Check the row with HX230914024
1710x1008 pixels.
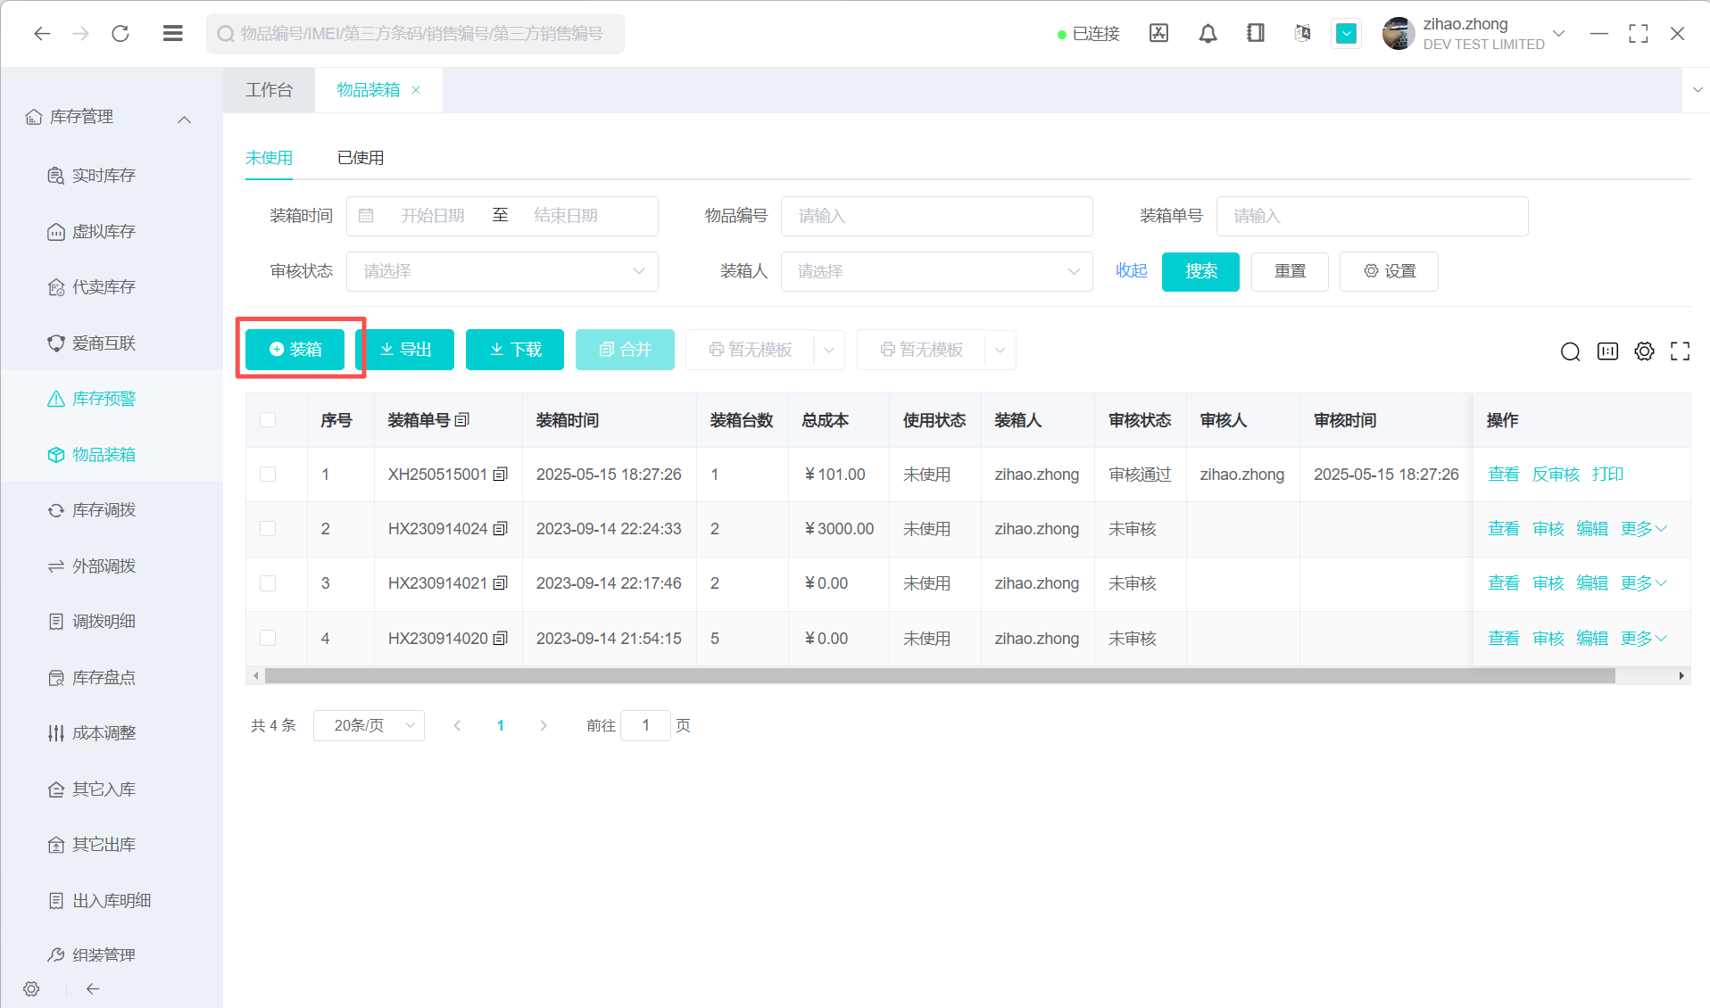click(268, 529)
